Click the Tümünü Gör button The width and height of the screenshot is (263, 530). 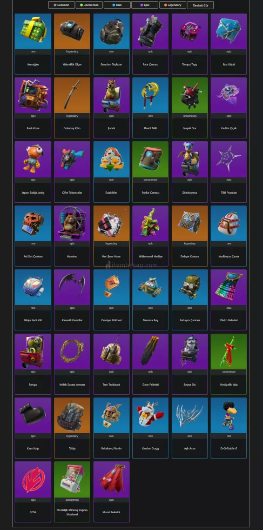(x=200, y=5)
